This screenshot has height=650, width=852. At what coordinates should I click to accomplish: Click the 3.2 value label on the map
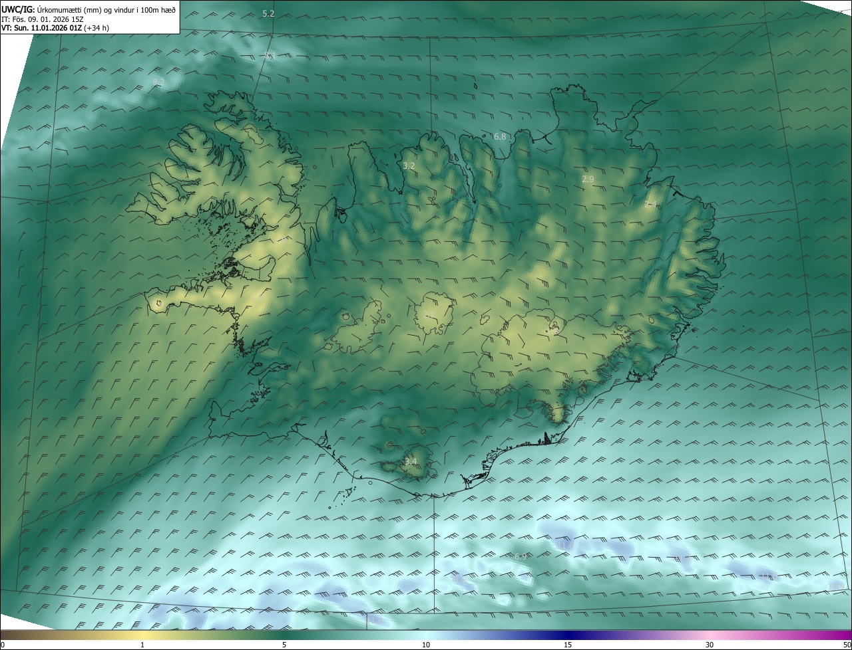pos(409,165)
